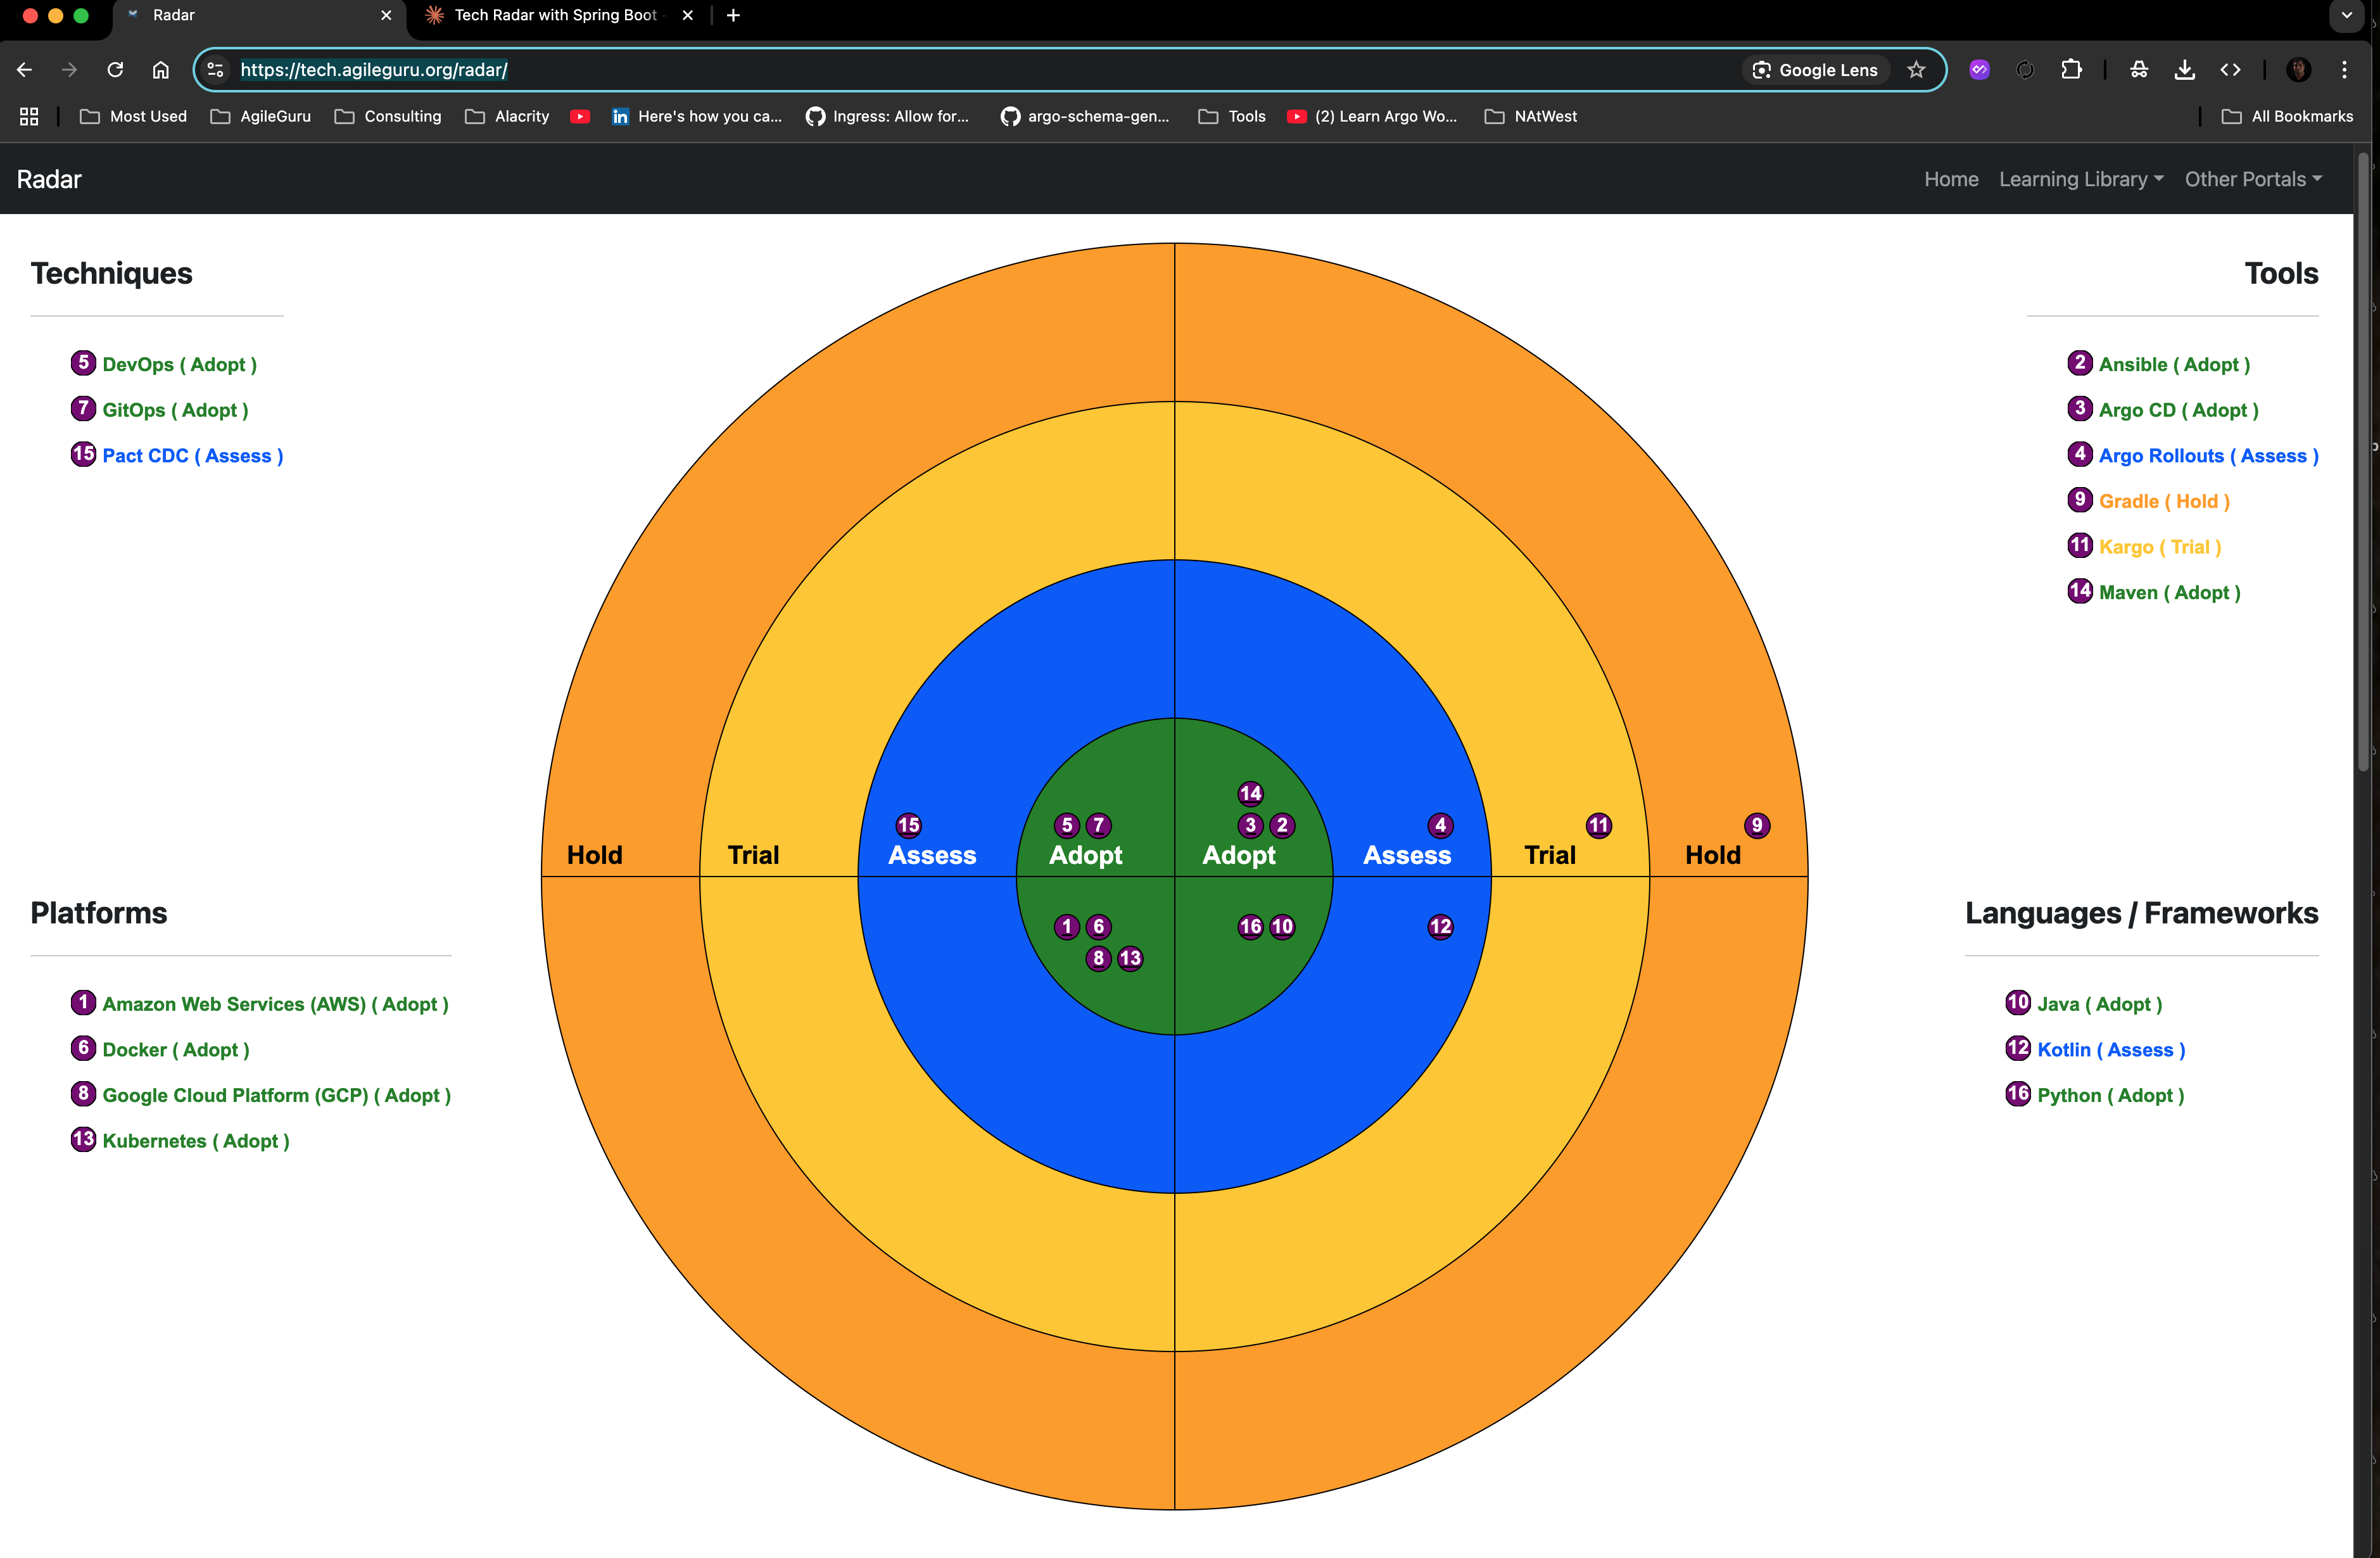
Task: Open the Other Portals dropdown
Action: 2252,179
